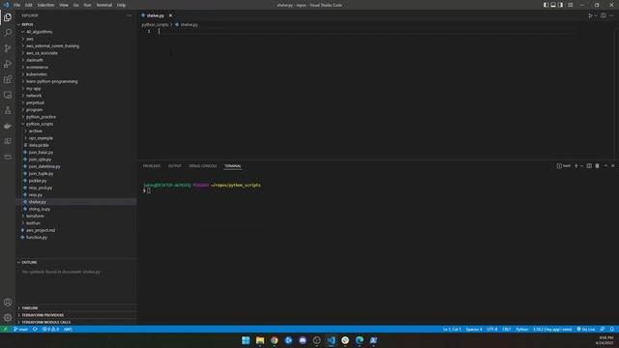Open the notifications bell in status bar
This screenshot has width=619, height=348.
[612, 329]
